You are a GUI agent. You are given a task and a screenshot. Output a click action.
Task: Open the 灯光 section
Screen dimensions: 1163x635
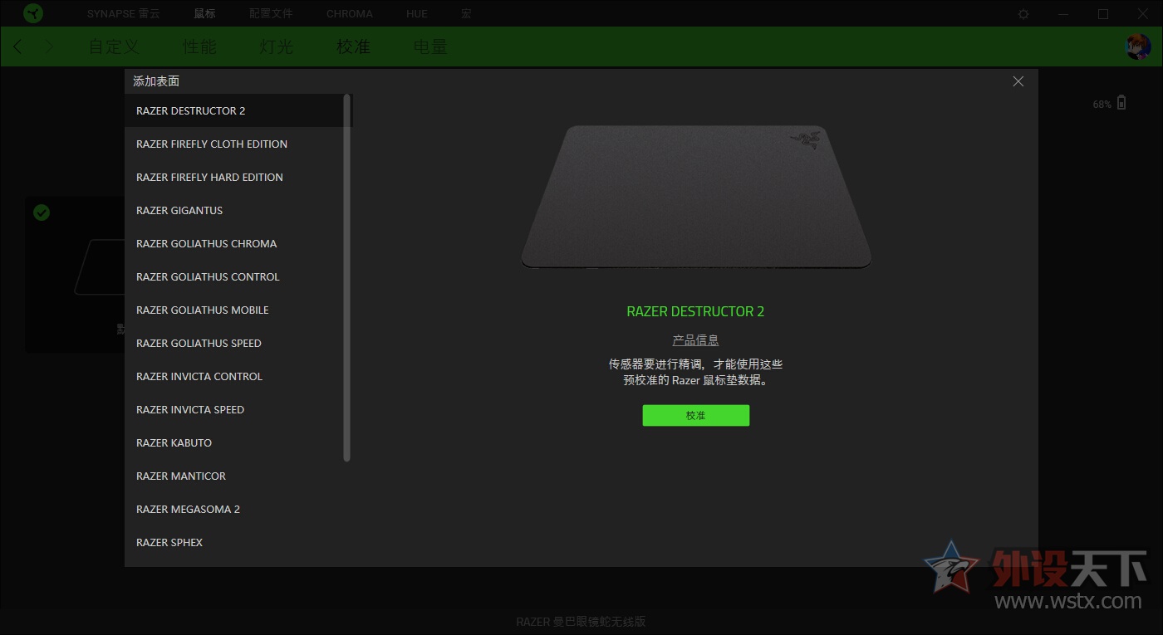click(x=276, y=46)
